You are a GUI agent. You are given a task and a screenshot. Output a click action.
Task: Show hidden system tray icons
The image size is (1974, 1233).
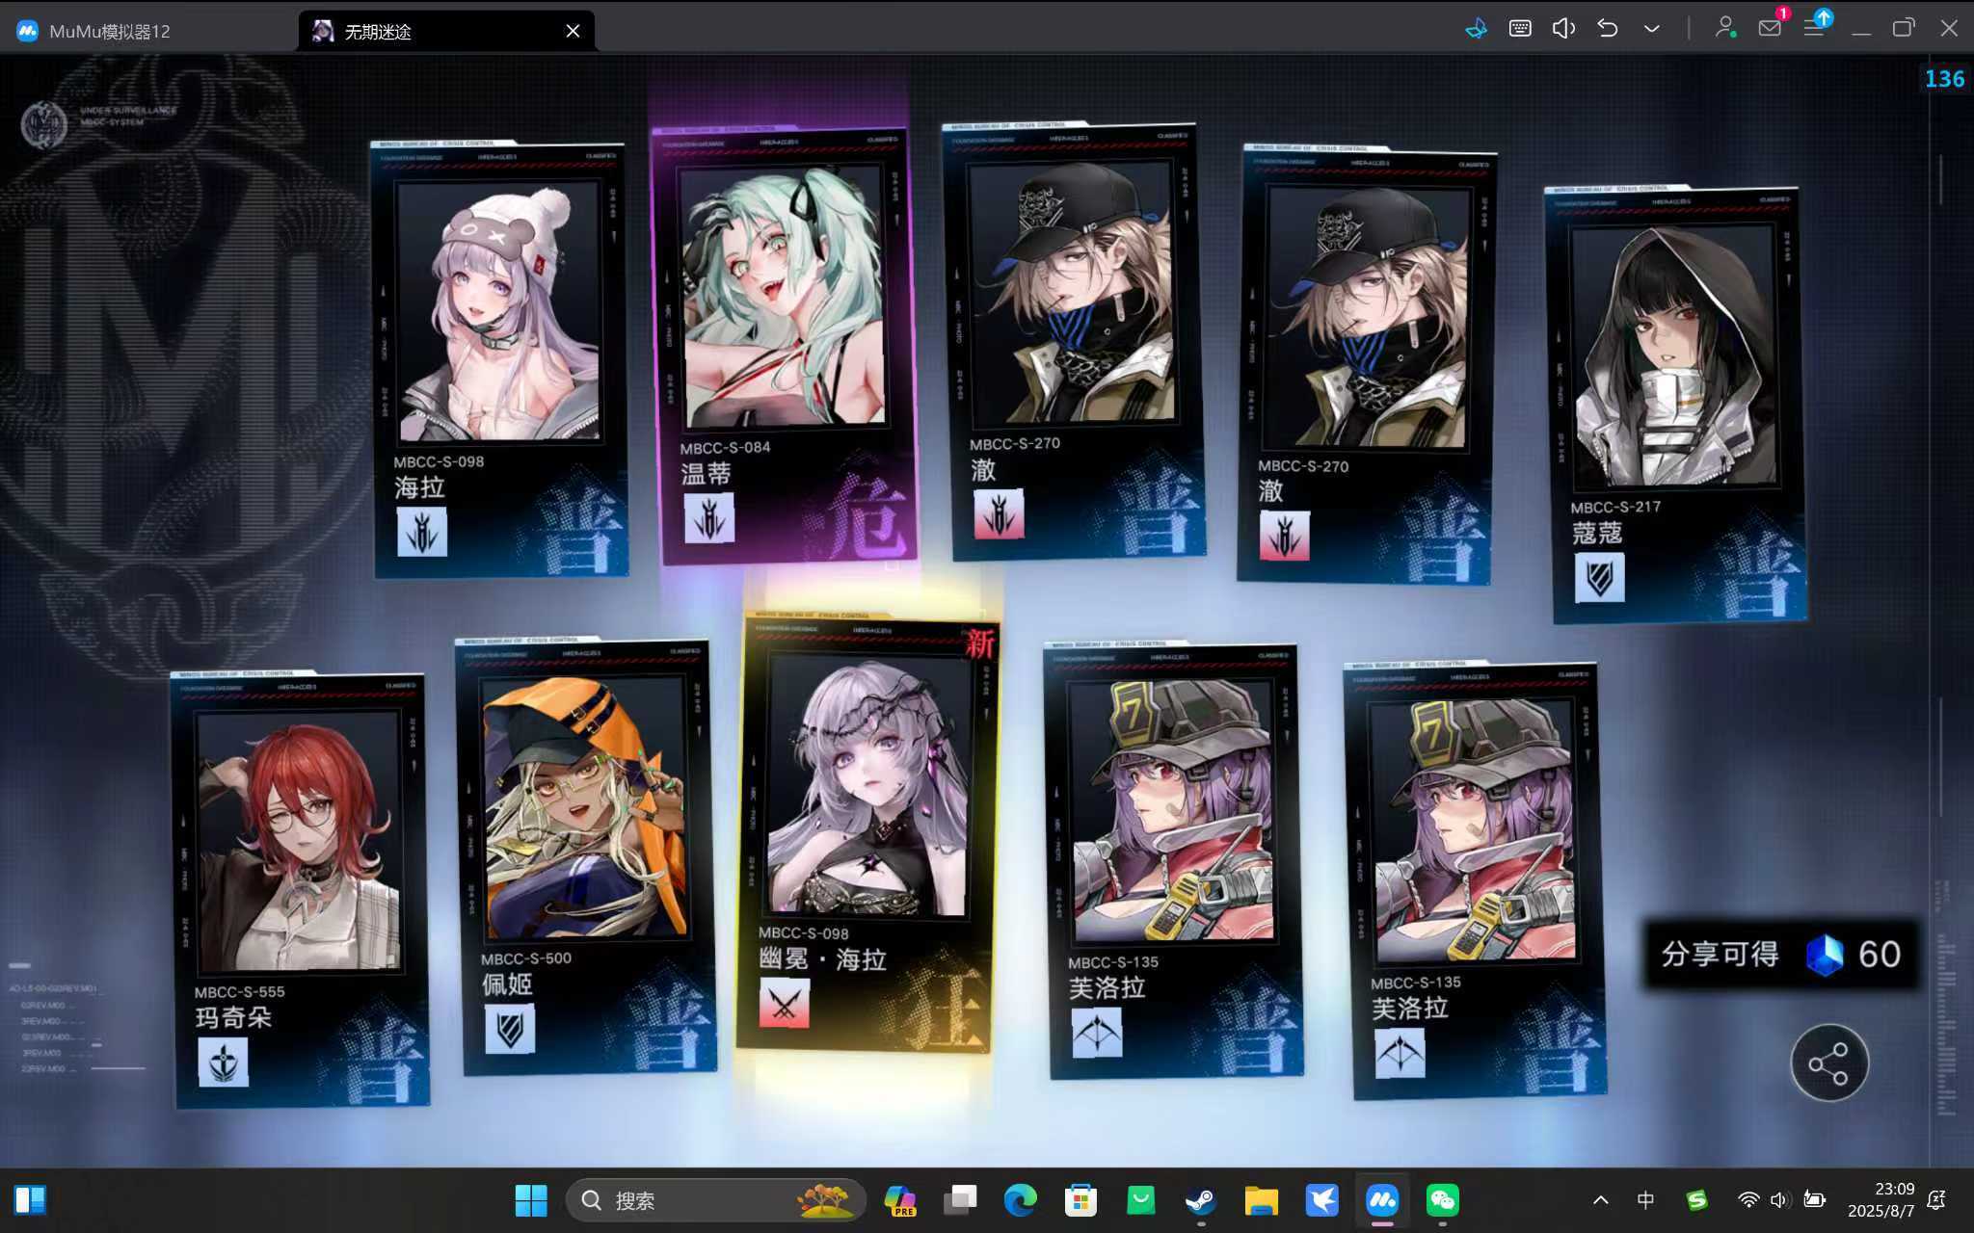1601,1200
